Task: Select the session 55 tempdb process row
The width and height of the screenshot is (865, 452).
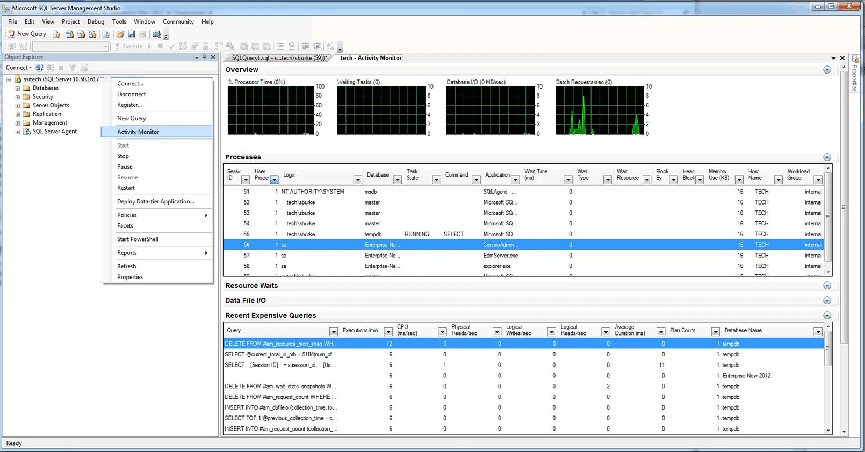Action: [x=524, y=234]
